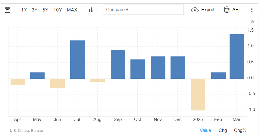This screenshot has height=137, width=260.
Task: Select the 3Y time range
Action: pos(35,10)
